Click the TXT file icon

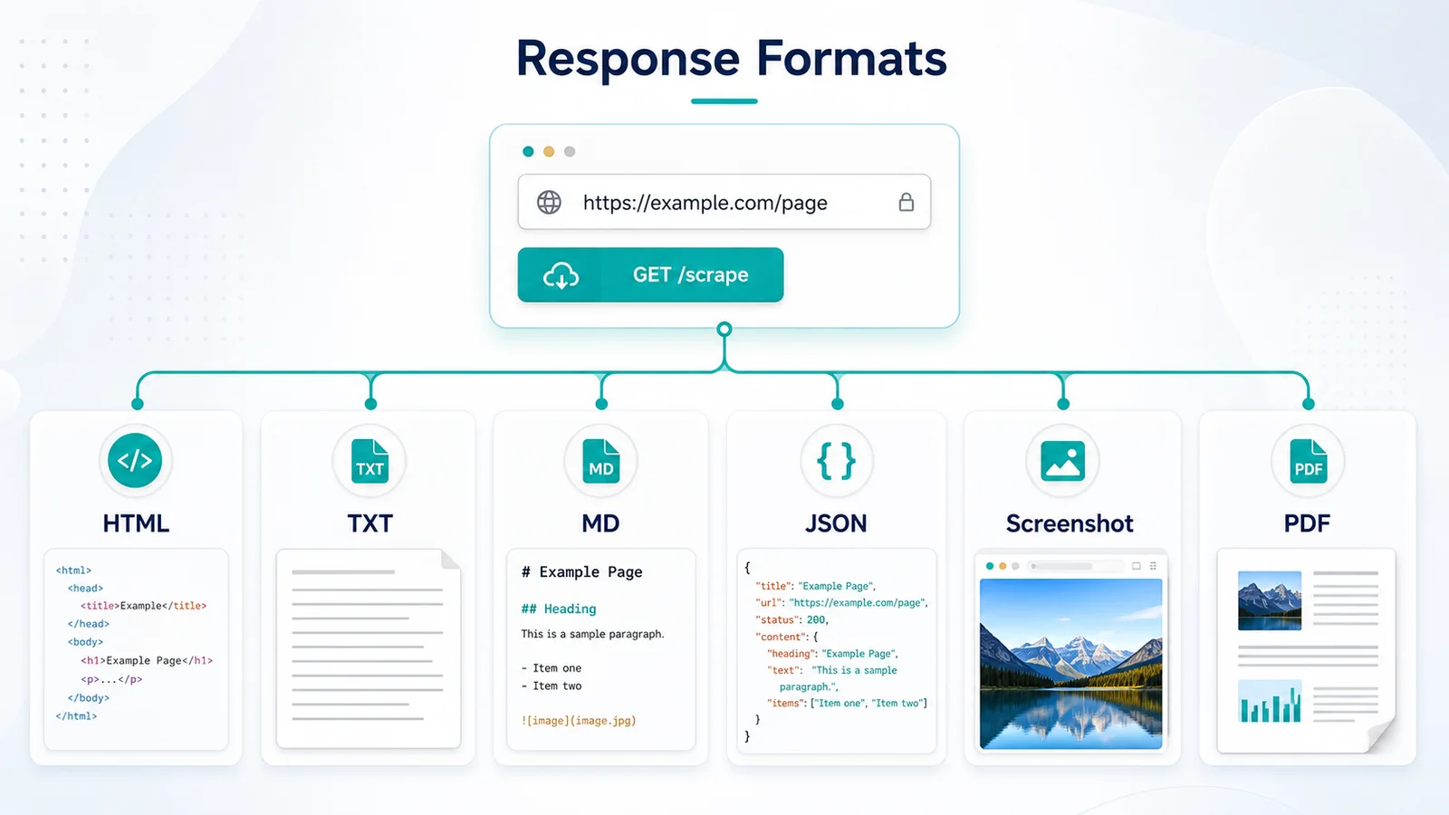[369, 461]
